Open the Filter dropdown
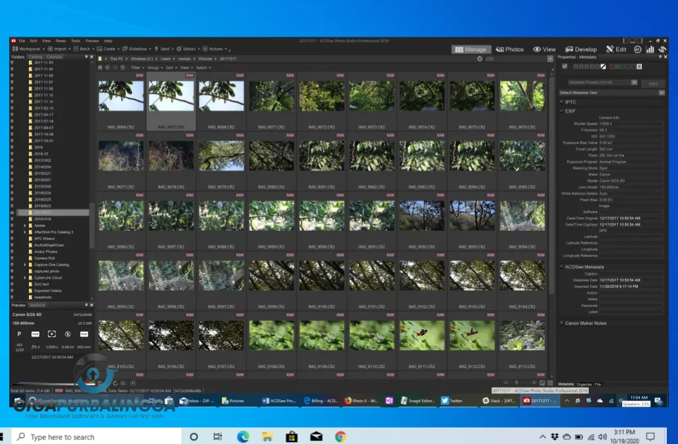The width and height of the screenshot is (678, 444). click(137, 68)
